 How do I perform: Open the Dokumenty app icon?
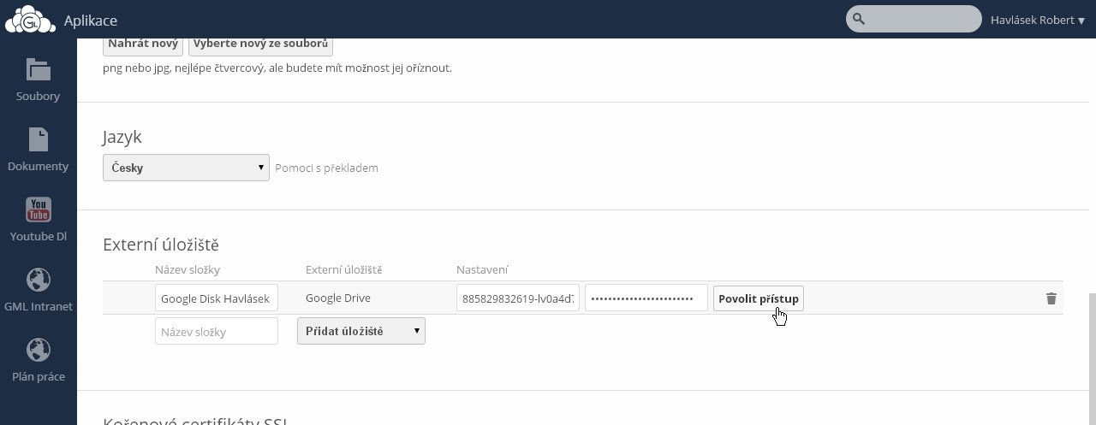38,140
